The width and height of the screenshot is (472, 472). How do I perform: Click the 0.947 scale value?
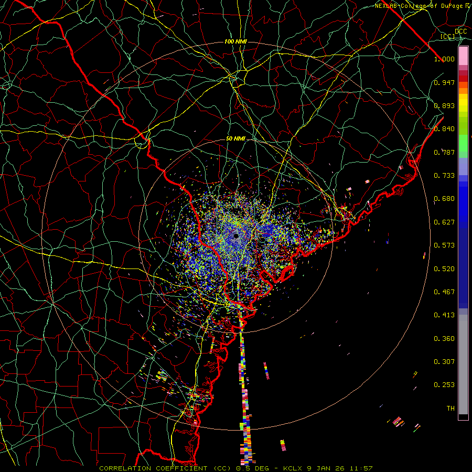coord(444,82)
